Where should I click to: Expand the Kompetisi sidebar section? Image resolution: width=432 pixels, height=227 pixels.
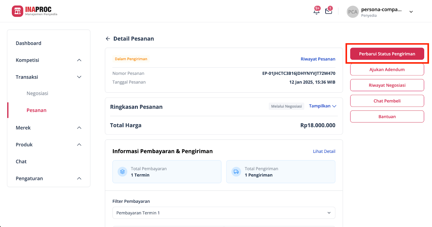(x=79, y=60)
